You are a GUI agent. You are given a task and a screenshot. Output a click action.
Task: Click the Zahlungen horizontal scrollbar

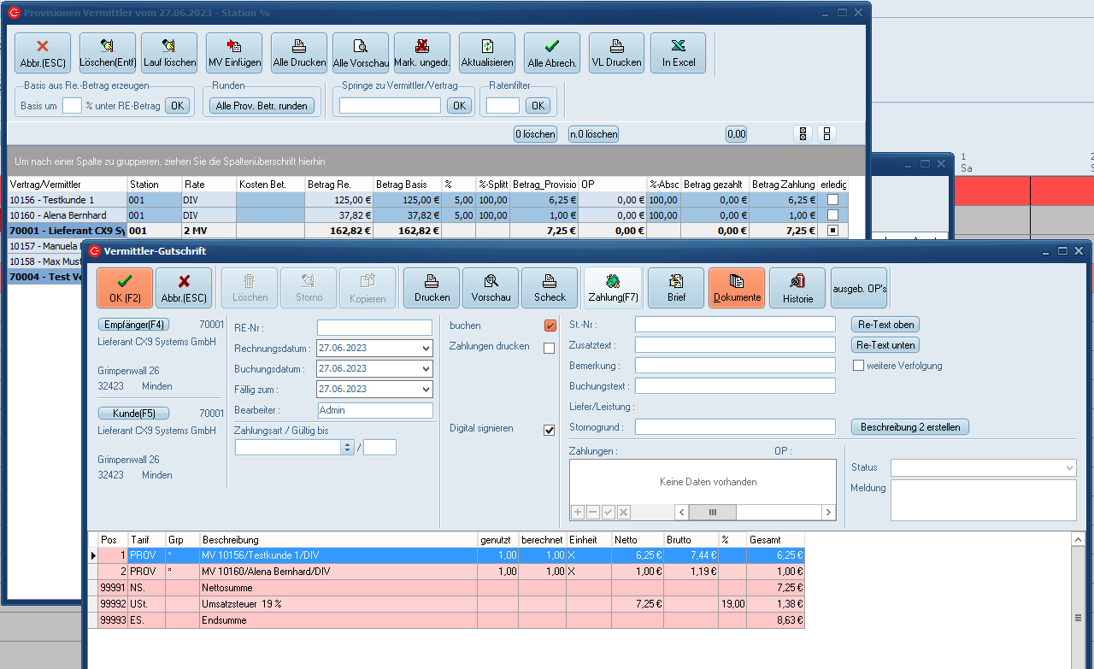click(754, 512)
